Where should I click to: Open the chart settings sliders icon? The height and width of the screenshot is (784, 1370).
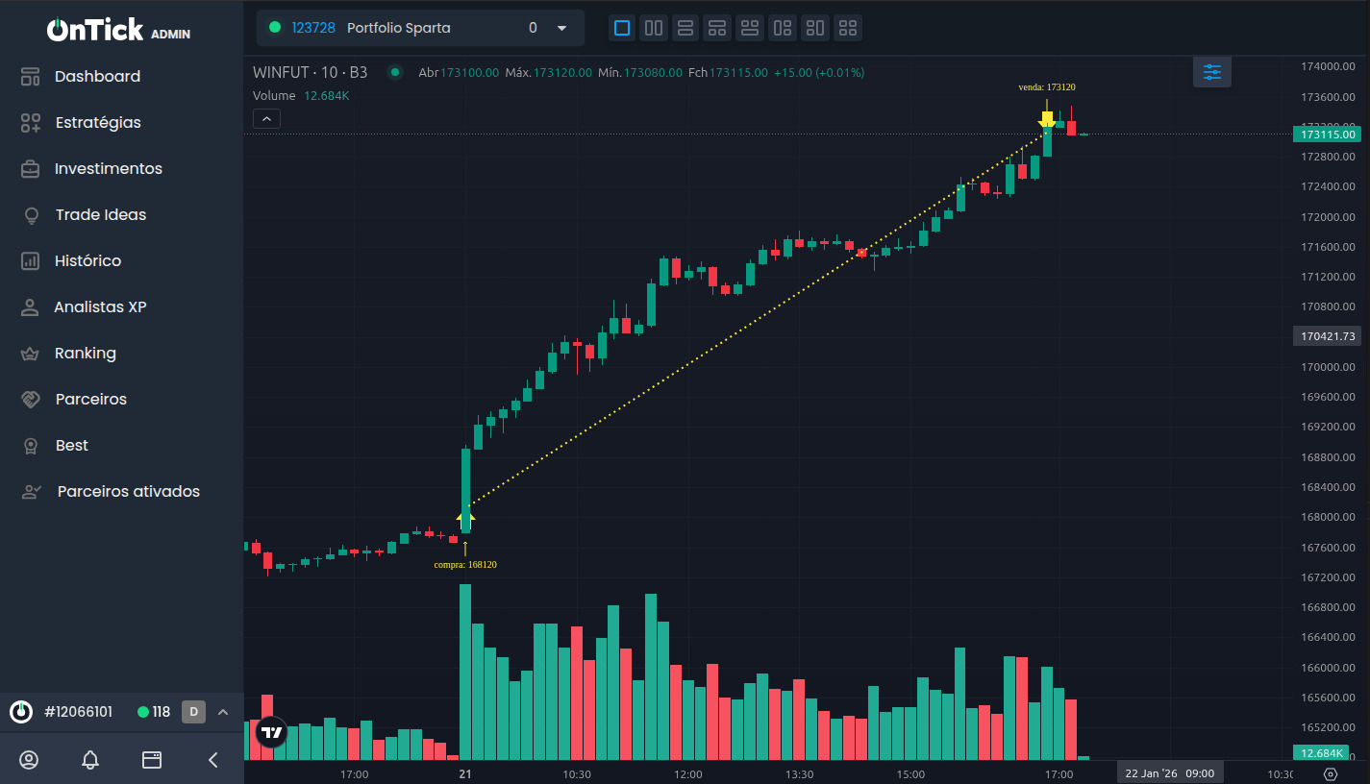[x=1211, y=72]
